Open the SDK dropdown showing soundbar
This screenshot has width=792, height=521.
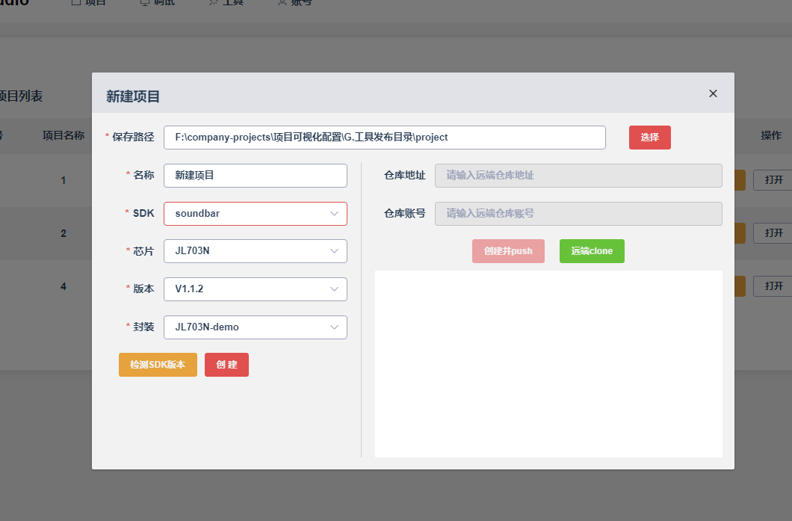pyautogui.click(x=255, y=214)
